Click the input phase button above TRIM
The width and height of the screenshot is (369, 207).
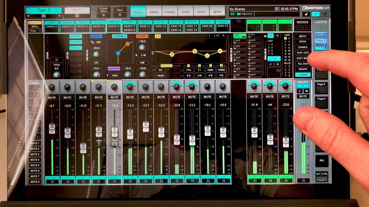click(x=57, y=60)
